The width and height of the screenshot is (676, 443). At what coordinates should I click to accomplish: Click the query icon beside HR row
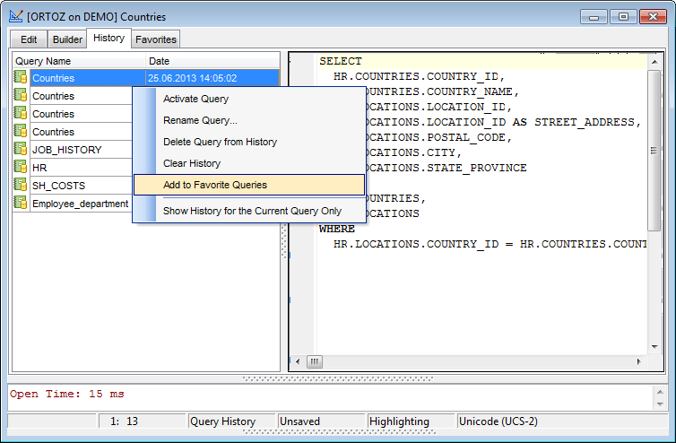pyautogui.click(x=20, y=167)
